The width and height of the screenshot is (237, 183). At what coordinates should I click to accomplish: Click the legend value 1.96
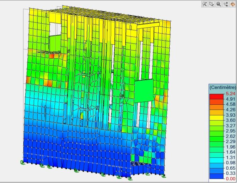(x=230, y=147)
